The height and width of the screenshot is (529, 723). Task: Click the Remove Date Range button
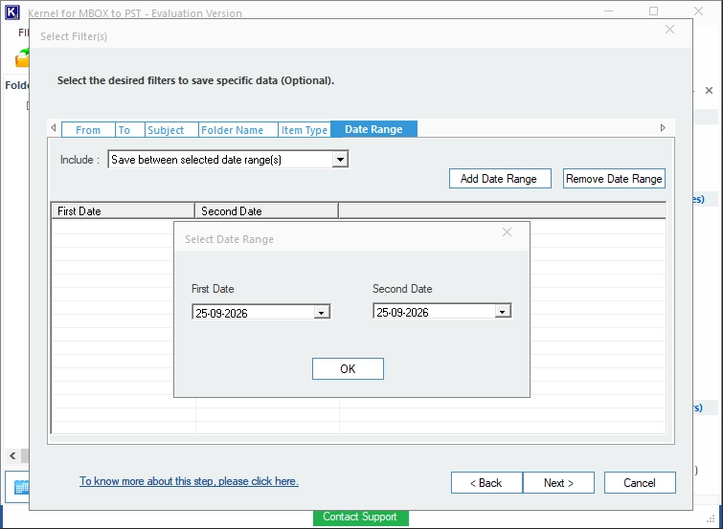pyautogui.click(x=614, y=178)
